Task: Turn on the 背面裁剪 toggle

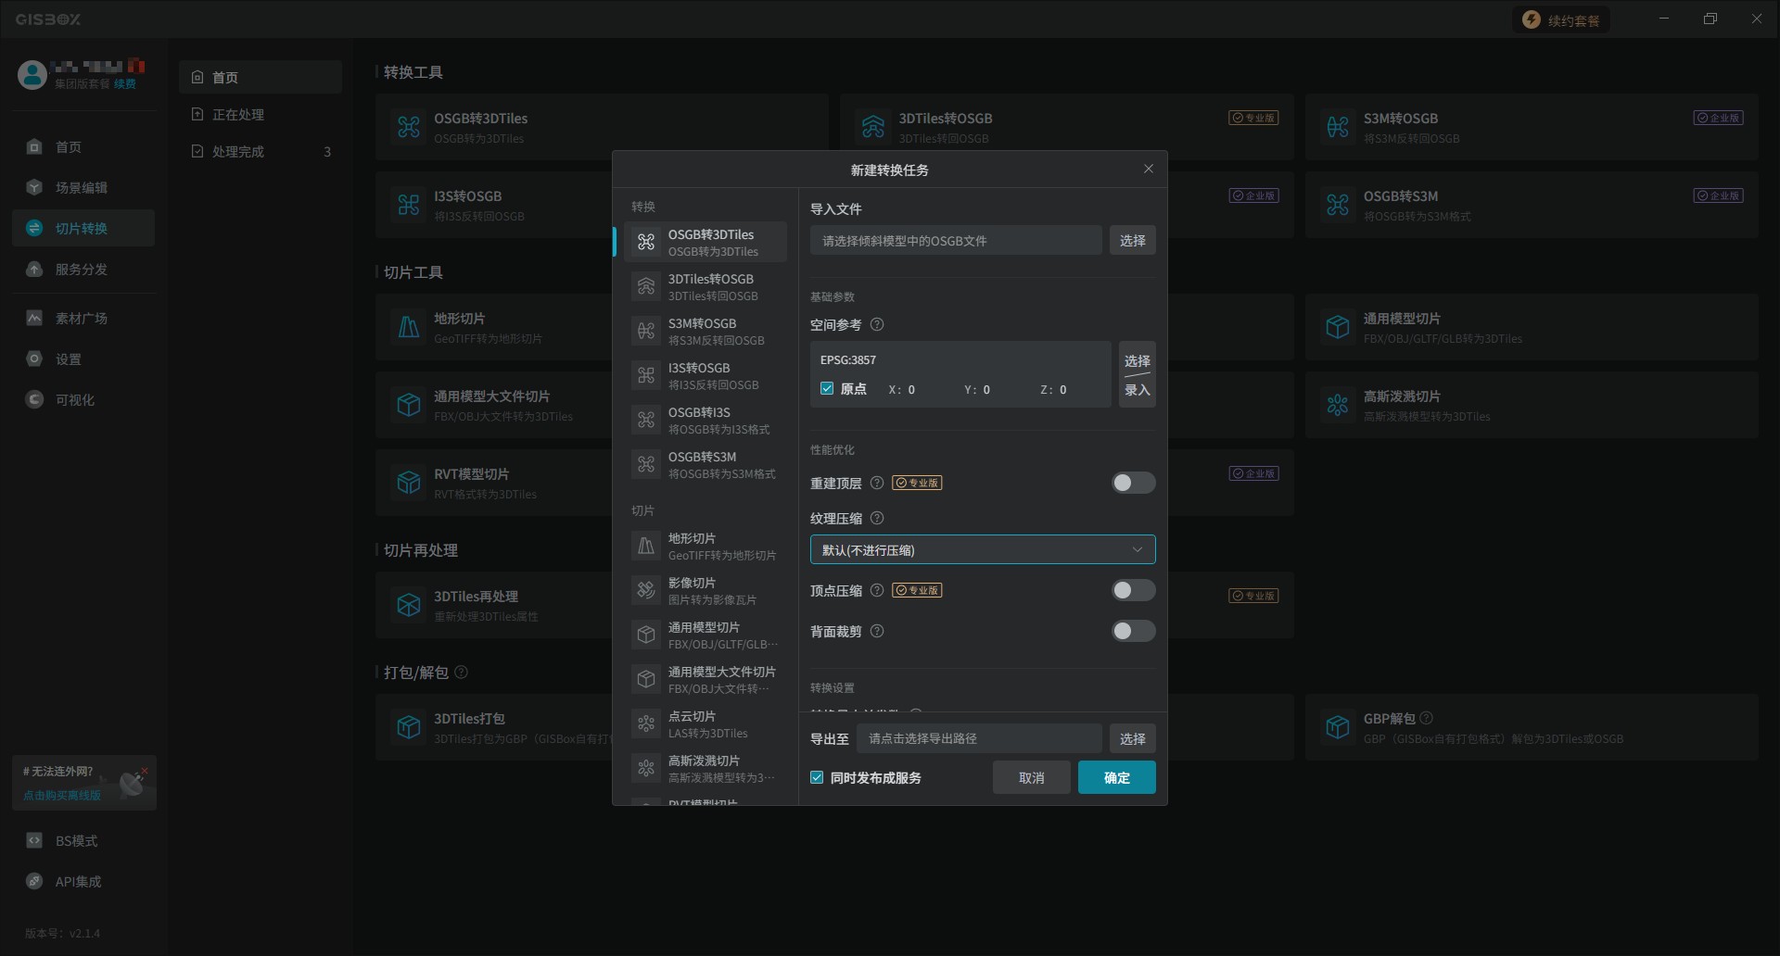Action: tap(1133, 632)
